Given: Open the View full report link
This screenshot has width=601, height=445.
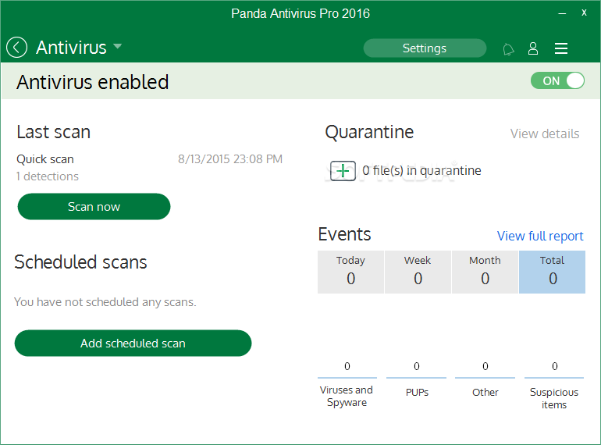Looking at the screenshot, I should (540, 236).
